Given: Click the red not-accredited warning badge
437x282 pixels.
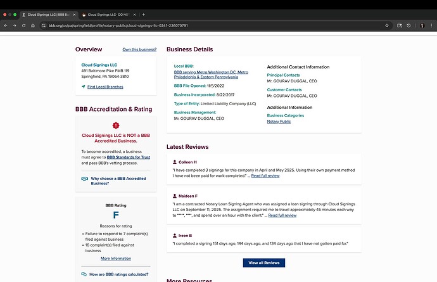Looking at the screenshot, I should [x=115, y=125].
